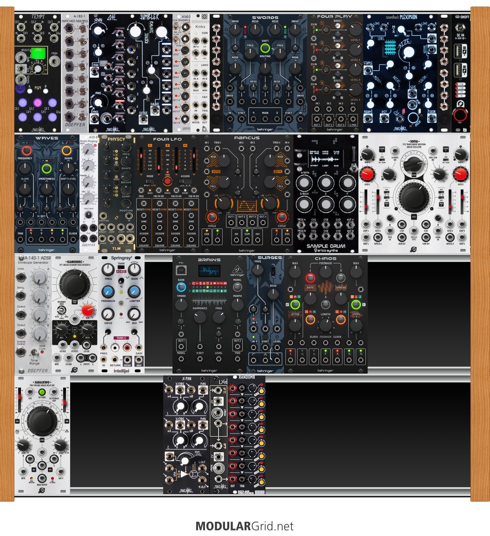Select the RANDOM8 module
The width and height of the screenshot is (490, 536).
pyautogui.click(x=246, y=435)
